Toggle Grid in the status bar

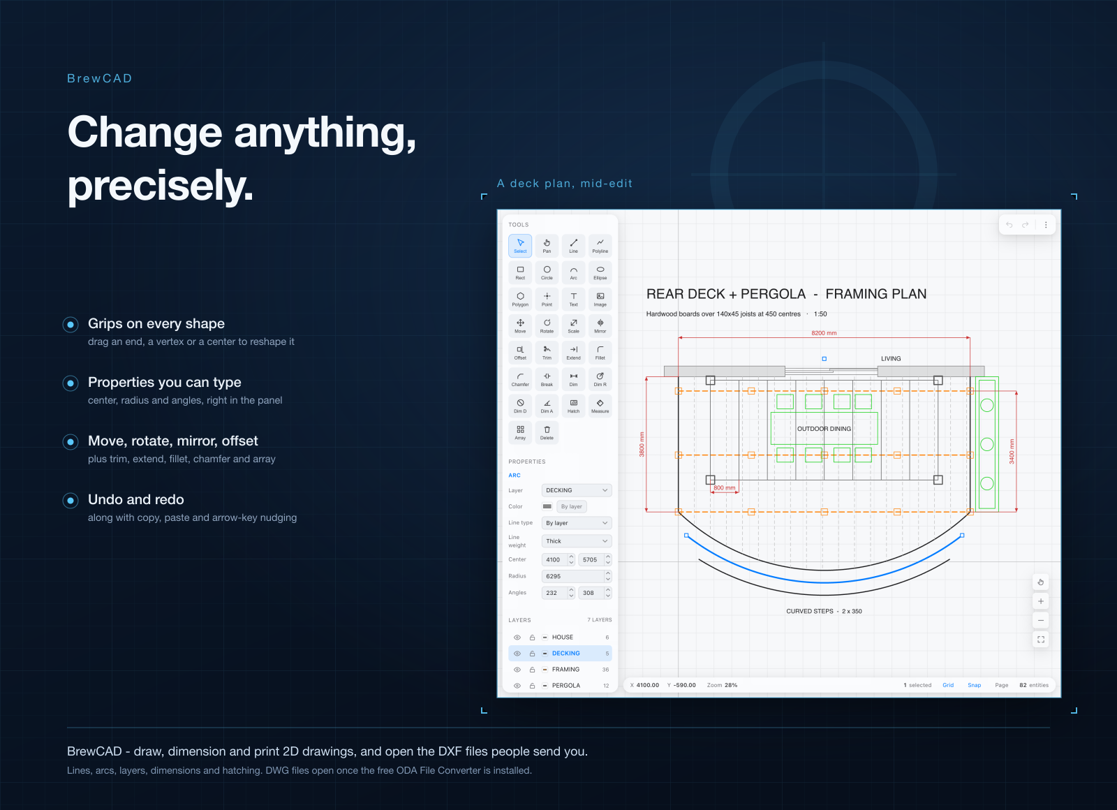pyautogui.click(x=948, y=685)
